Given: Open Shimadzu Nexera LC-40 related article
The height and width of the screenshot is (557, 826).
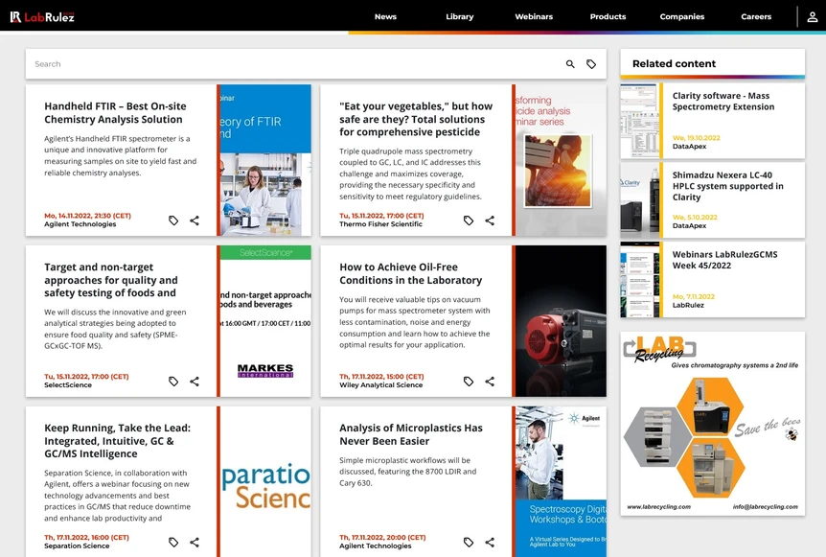Looking at the screenshot, I should point(727,186).
